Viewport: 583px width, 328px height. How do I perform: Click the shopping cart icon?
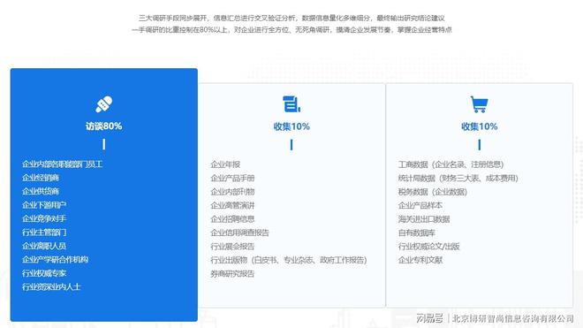pyautogui.click(x=479, y=104)
